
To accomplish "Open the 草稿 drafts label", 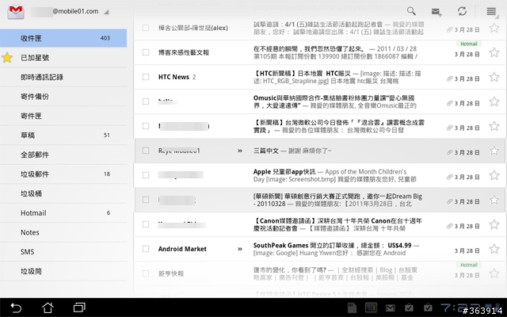I will tap(63, 136).
